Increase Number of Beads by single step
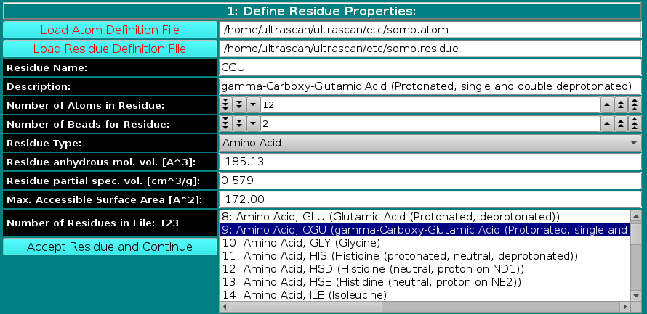647x314 pixels. [x=606, y=124]
